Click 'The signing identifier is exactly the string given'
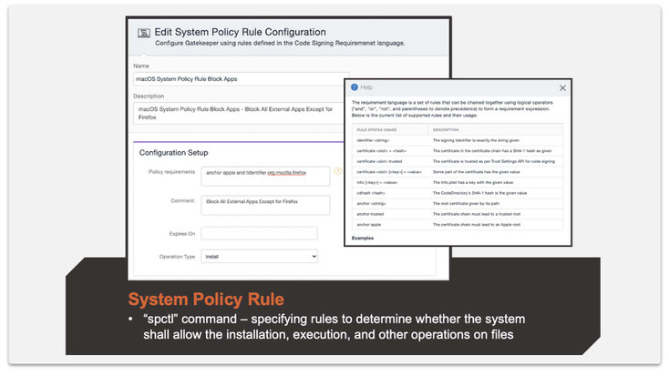Viewport: 669px width, 376px height. (476, 140)
